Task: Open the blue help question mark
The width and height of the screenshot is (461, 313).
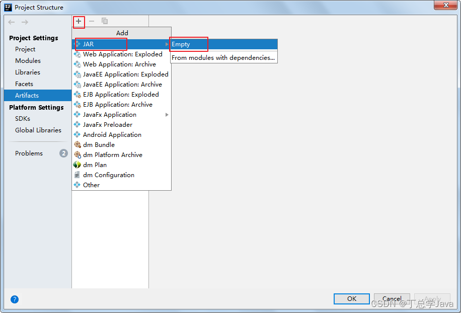Action: (x=15, y=299)
